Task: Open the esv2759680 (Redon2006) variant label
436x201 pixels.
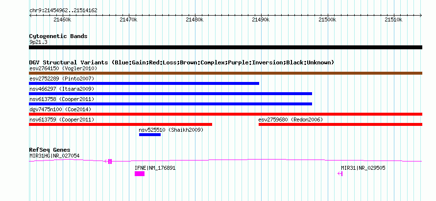Action: [291, 120]
